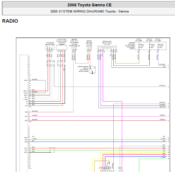Select "LT GRN" wire label beside SW1 pin

tap(34, 139)
